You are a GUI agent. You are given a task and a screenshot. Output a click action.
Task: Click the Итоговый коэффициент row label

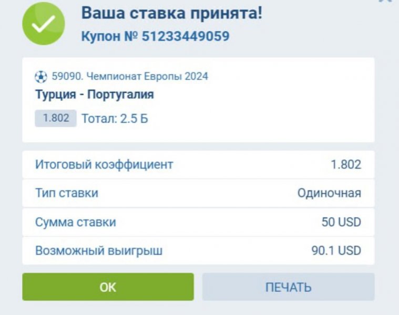pyautogui.click(x=104, y=164)
